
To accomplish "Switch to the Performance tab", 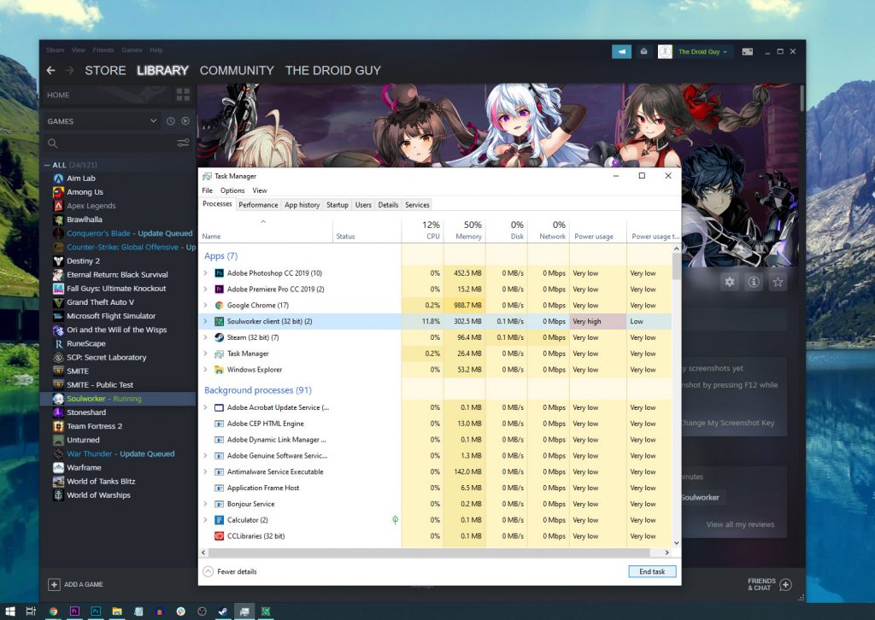I will 258,205.
